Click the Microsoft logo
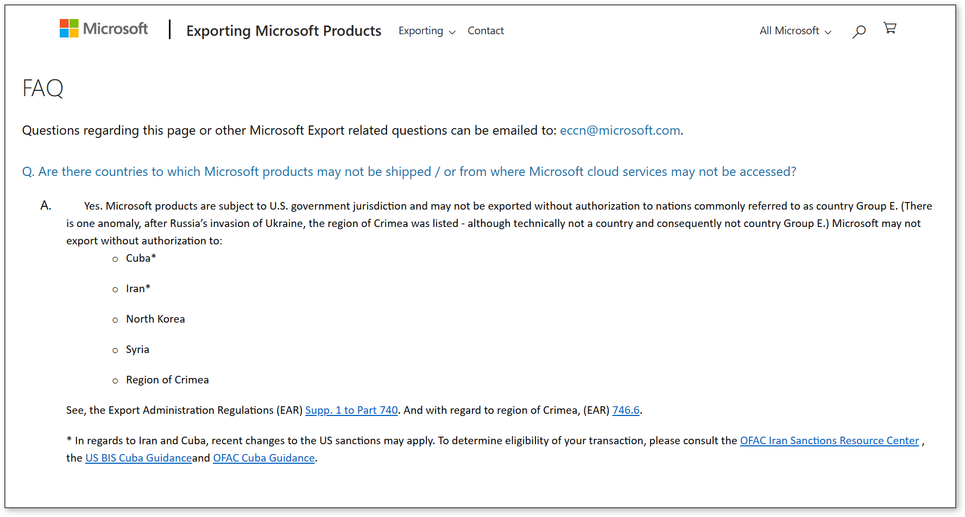The width and height of the screenshot is (965, 517). tap(104, 29)
